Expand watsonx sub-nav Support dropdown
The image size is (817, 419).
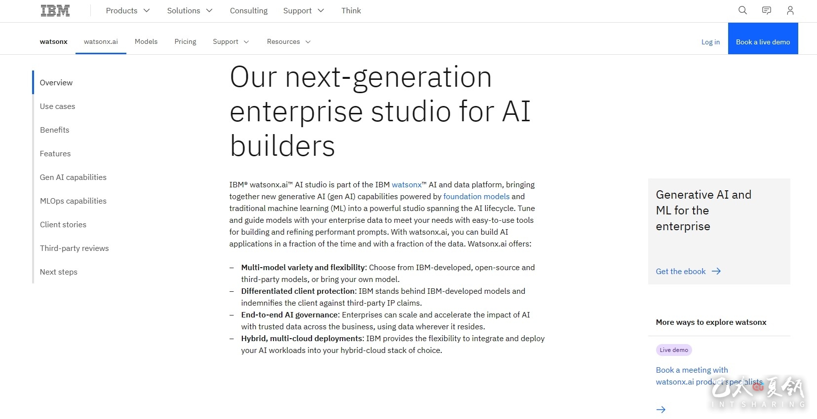231,41
